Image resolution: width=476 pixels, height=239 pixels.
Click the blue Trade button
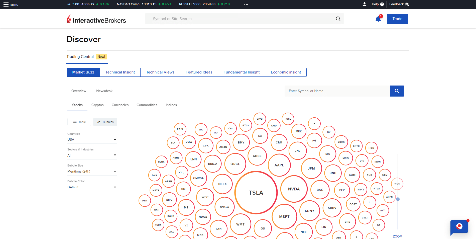[x=397, y=19]
